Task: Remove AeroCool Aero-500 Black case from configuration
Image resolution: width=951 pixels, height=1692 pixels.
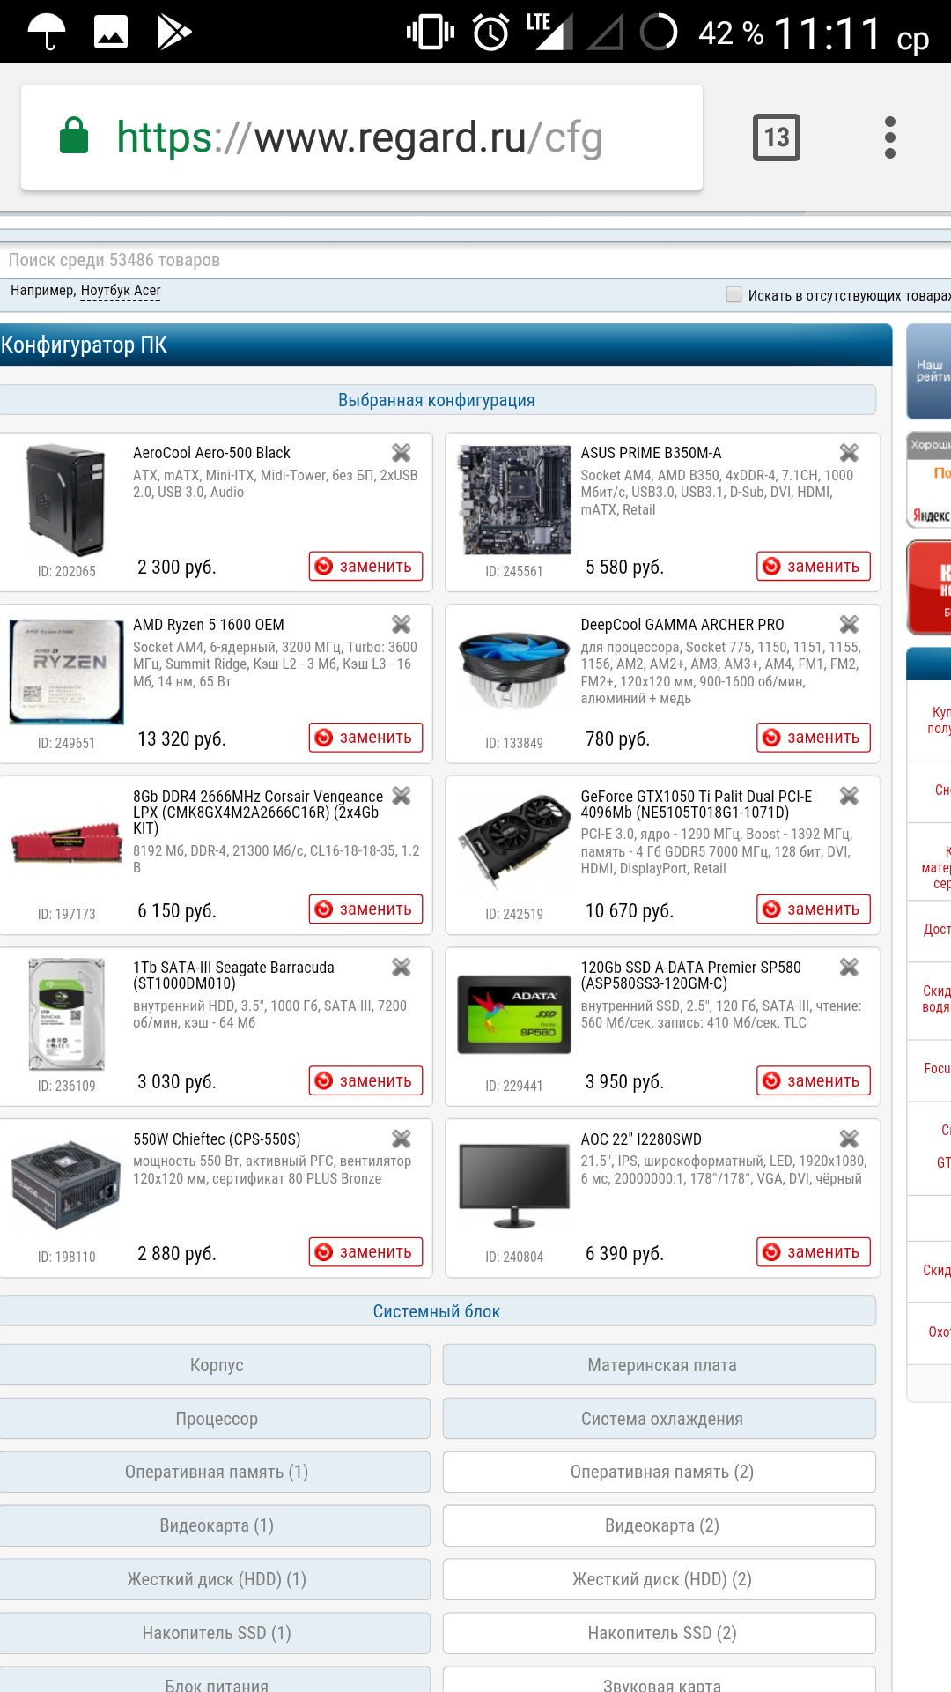Action: click(402, 453)
